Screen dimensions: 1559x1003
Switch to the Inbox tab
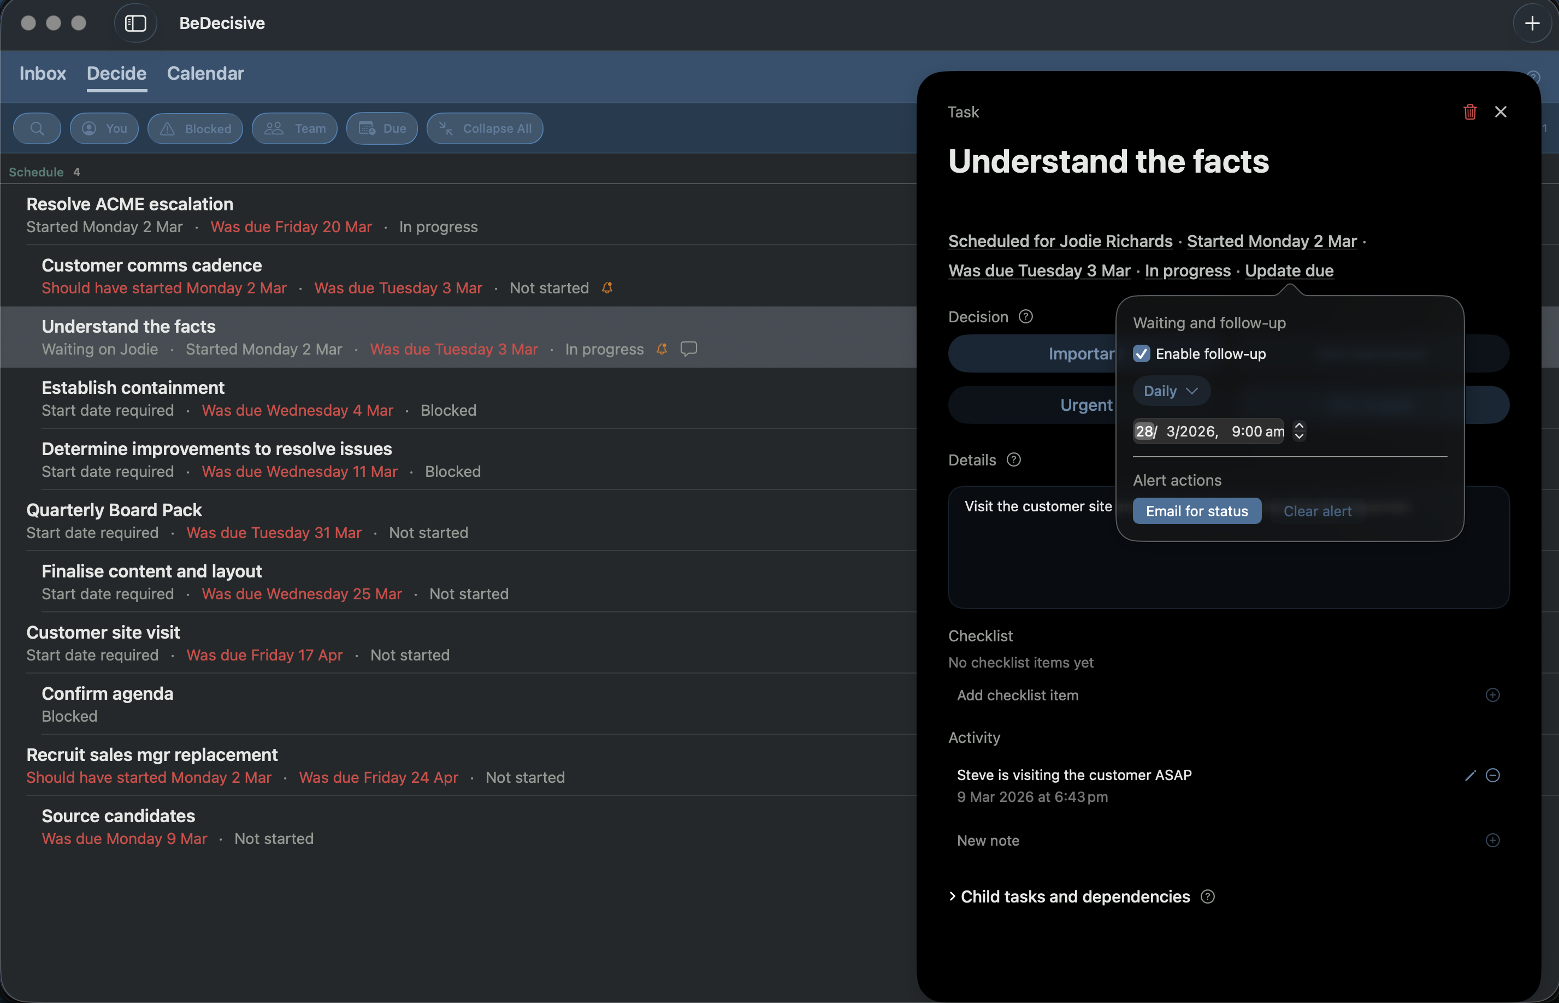click(x=42, y=74)
